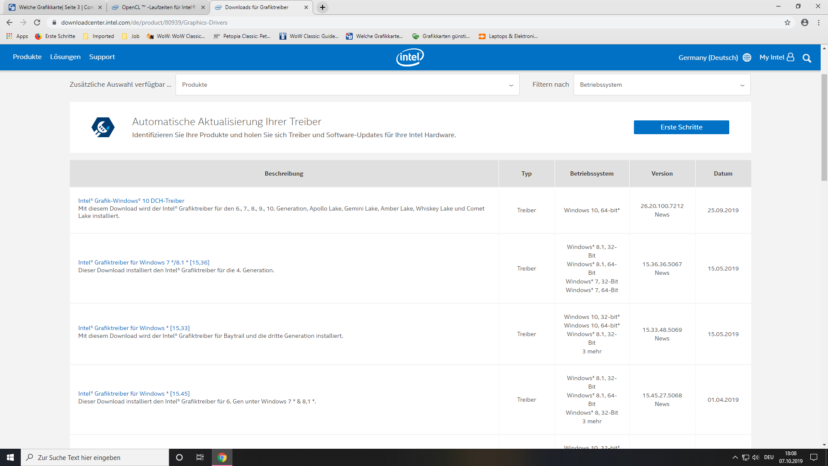Click the Intel logo in header
This screenshot has width=828, height=466.
coord(410,57)
